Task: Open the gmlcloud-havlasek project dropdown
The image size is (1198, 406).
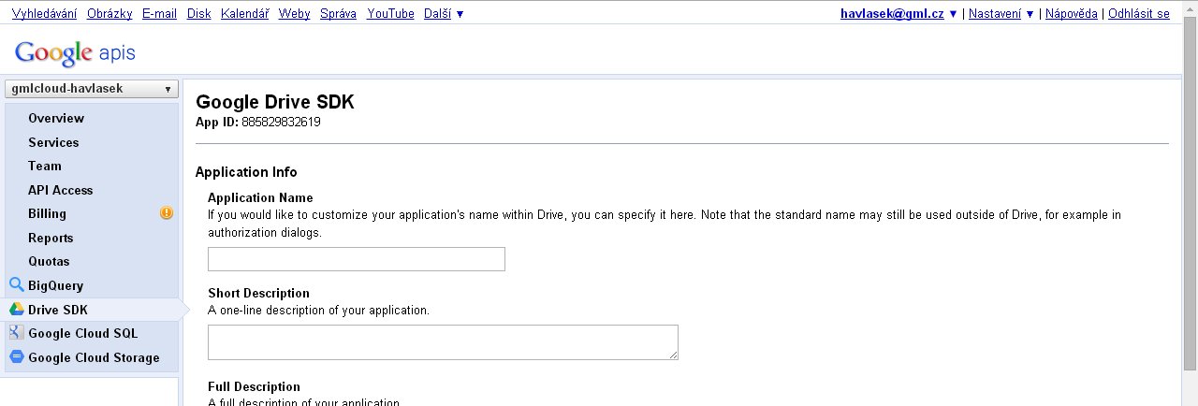Action: (x=91, y=89)
